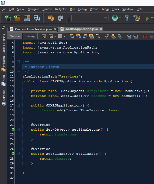
Task: Switch to CurrentTimeService.java tab
Action: [33, 29]
